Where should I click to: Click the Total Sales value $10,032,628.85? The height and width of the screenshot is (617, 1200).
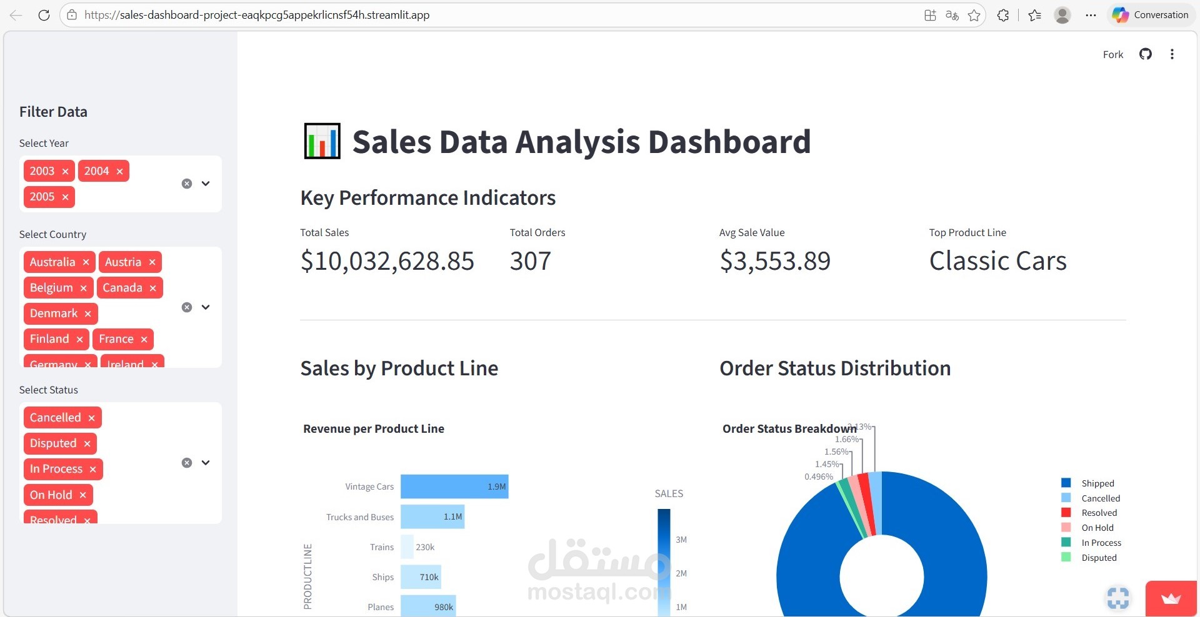point(387,261)
